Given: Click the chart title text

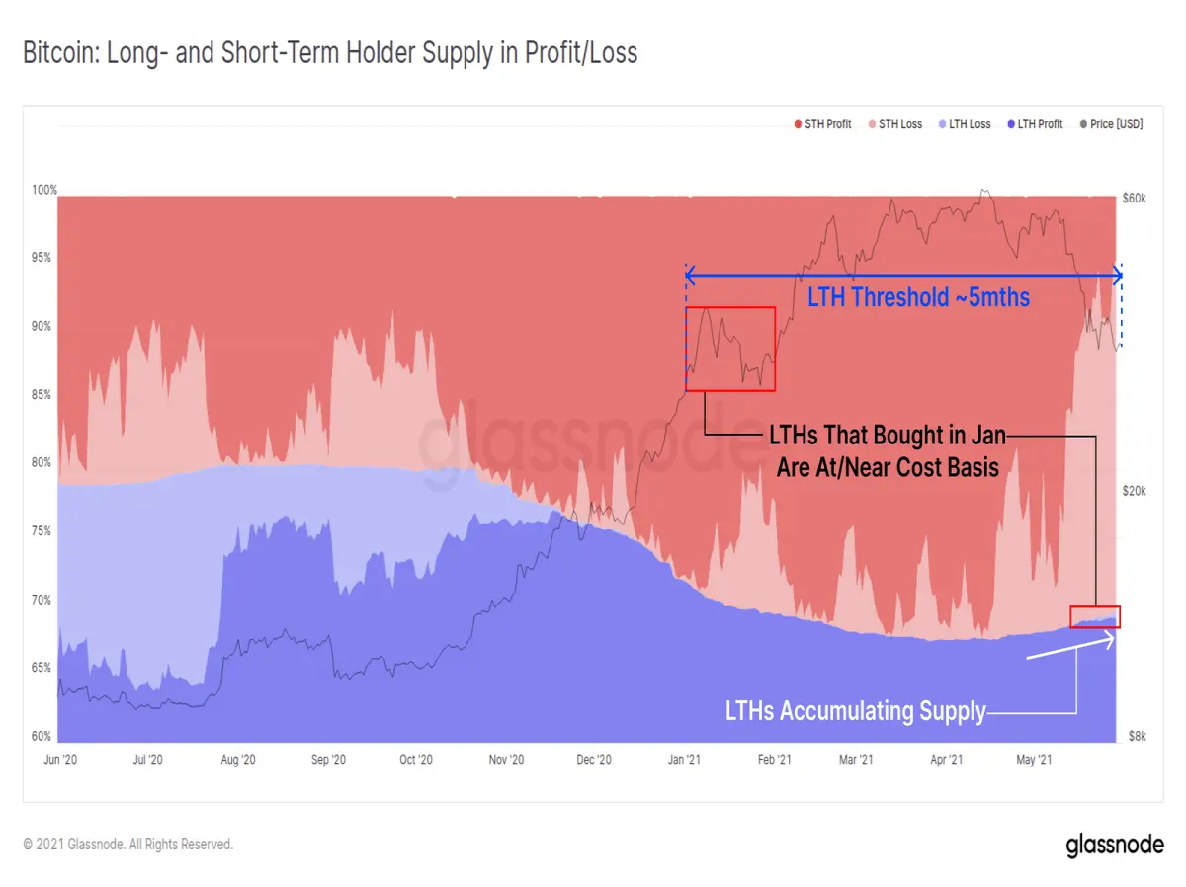Looking at the screenshot, I should [x=330, y=52].
